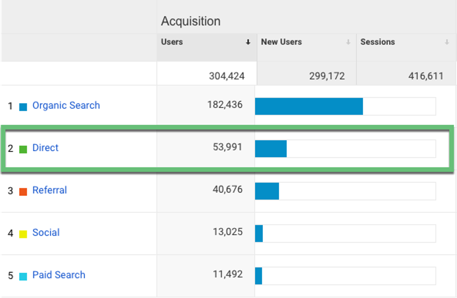Screen dimensions: 457x298
Task: Click the green Direct legend square
Action: click(24, 148)
